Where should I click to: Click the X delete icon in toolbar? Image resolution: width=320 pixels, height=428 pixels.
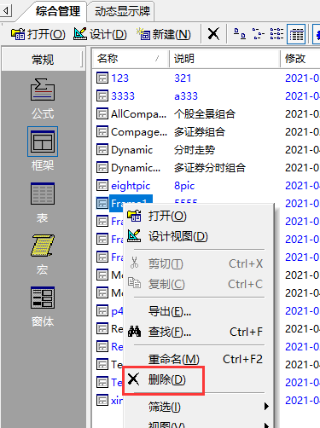(x=213, y=34)
